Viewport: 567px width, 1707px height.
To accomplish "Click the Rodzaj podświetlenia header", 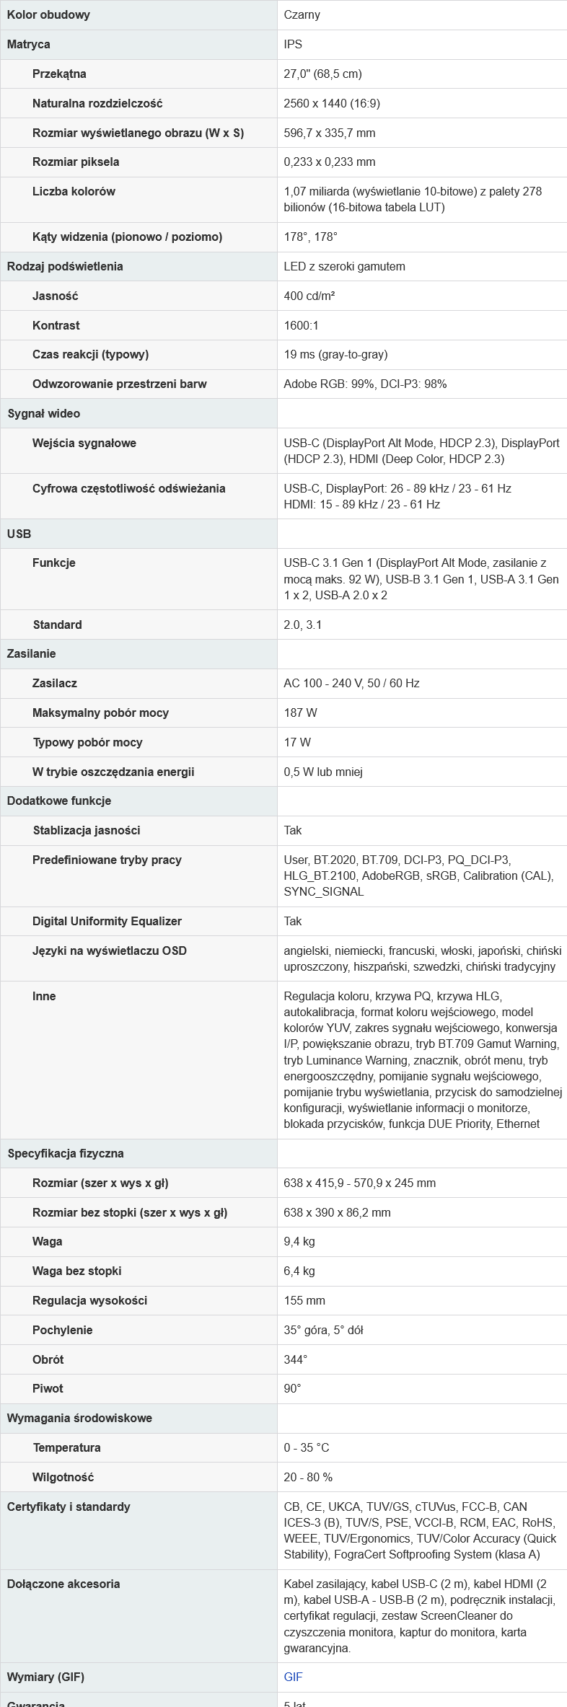I will pyautogui.click(x=65, y=266).
